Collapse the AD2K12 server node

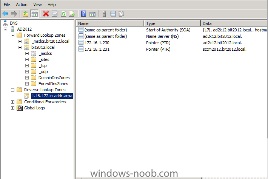coord(5,29)
